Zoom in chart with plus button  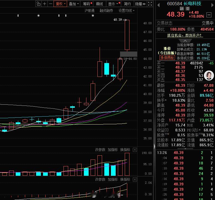pos(44,4)
